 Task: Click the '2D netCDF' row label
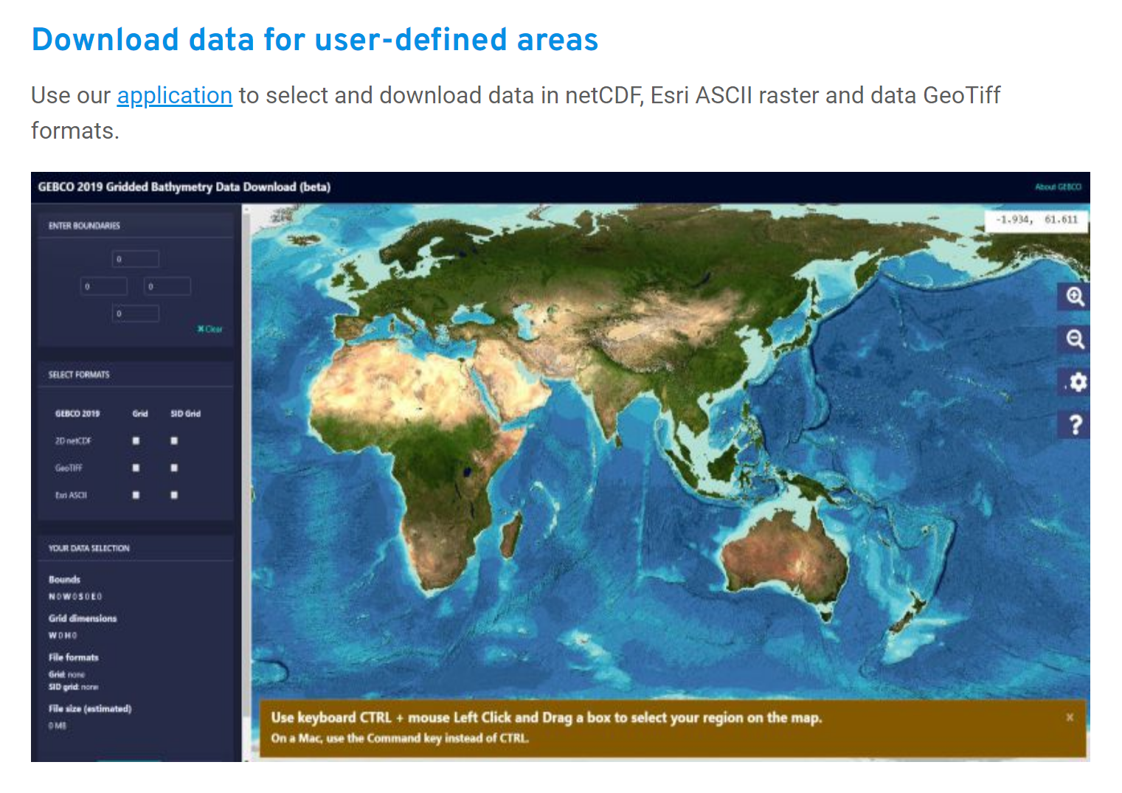73,441
